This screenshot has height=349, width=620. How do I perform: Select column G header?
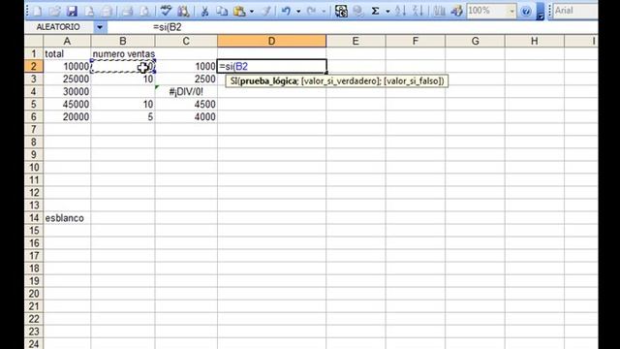click(475, 41)
